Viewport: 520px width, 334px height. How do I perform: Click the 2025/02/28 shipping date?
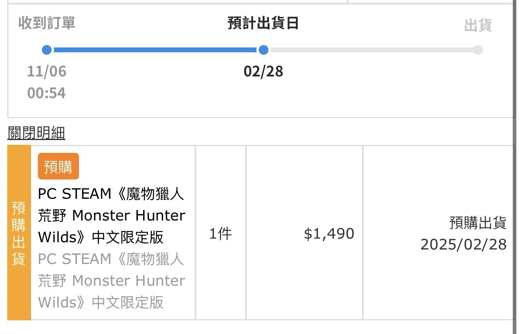pyautogui.click(x=463, y=244)
